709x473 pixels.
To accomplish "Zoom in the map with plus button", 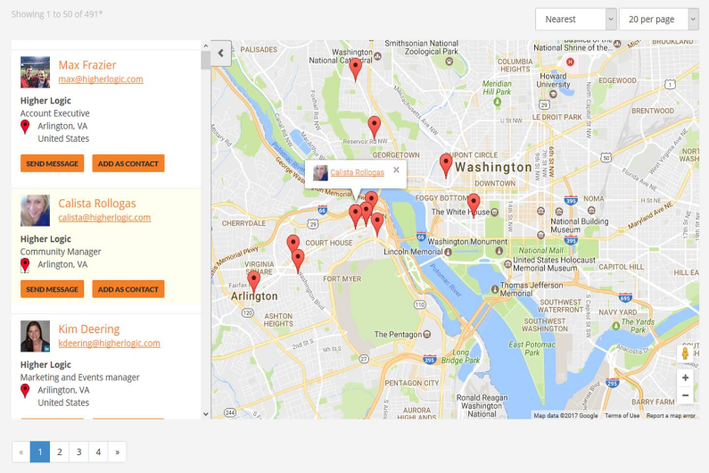I will 685,378.
